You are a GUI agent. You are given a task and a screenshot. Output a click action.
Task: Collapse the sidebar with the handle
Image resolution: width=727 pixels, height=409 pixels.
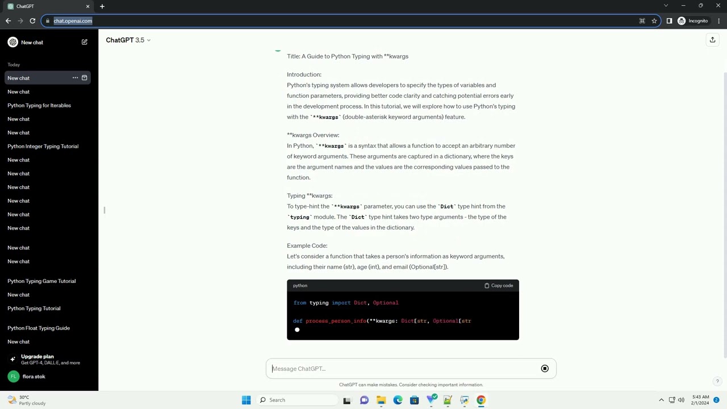[x=105, y=210]
